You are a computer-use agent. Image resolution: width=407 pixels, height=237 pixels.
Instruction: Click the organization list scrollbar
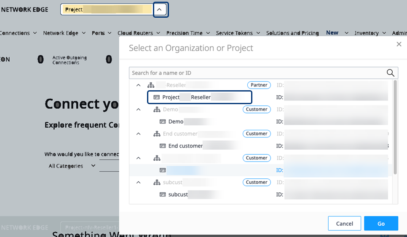click(395, 127)
